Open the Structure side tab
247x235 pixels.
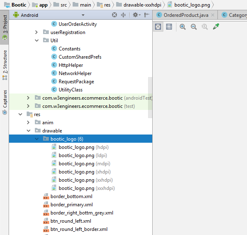5,62
